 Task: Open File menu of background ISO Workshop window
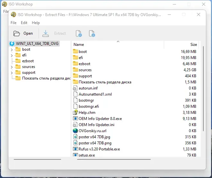[x=6, y=12]
